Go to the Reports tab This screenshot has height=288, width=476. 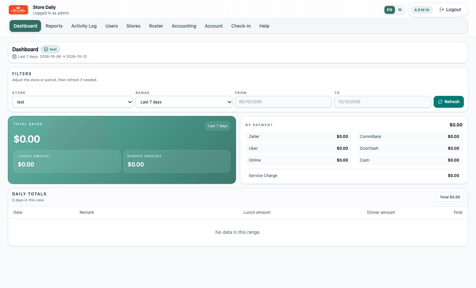[54, 26]
